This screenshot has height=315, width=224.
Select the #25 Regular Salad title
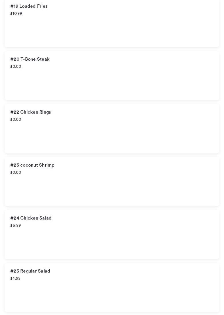30,271
